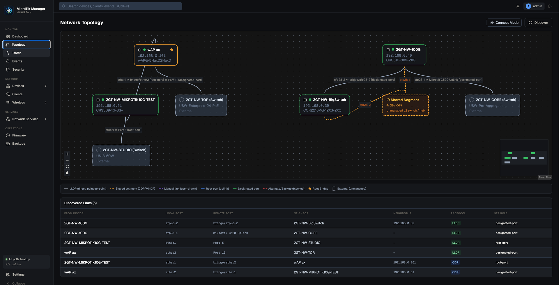Click the All polls healthy status
Screen dimensions: 559x285
19,259
